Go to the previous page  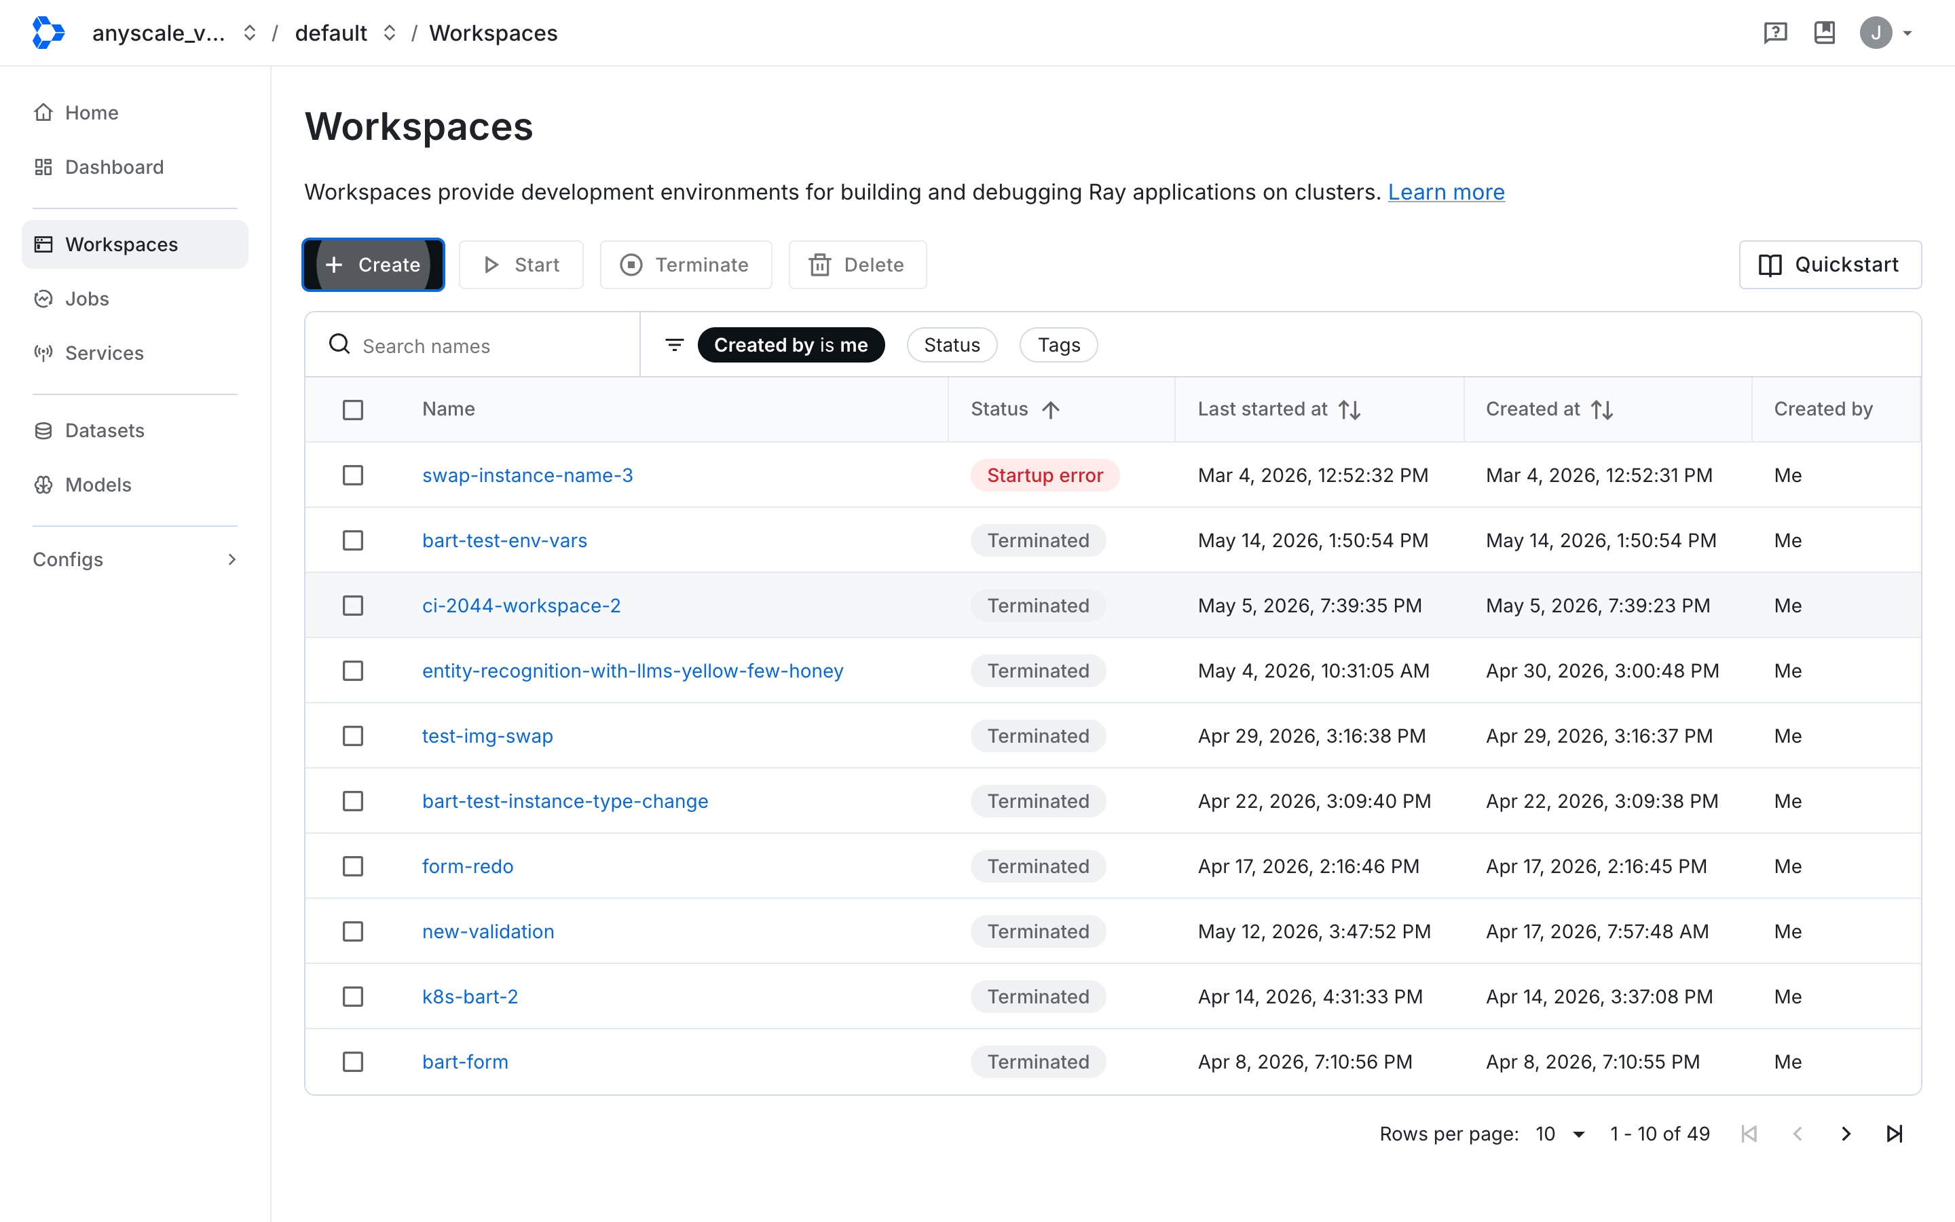(1798, 1134)
